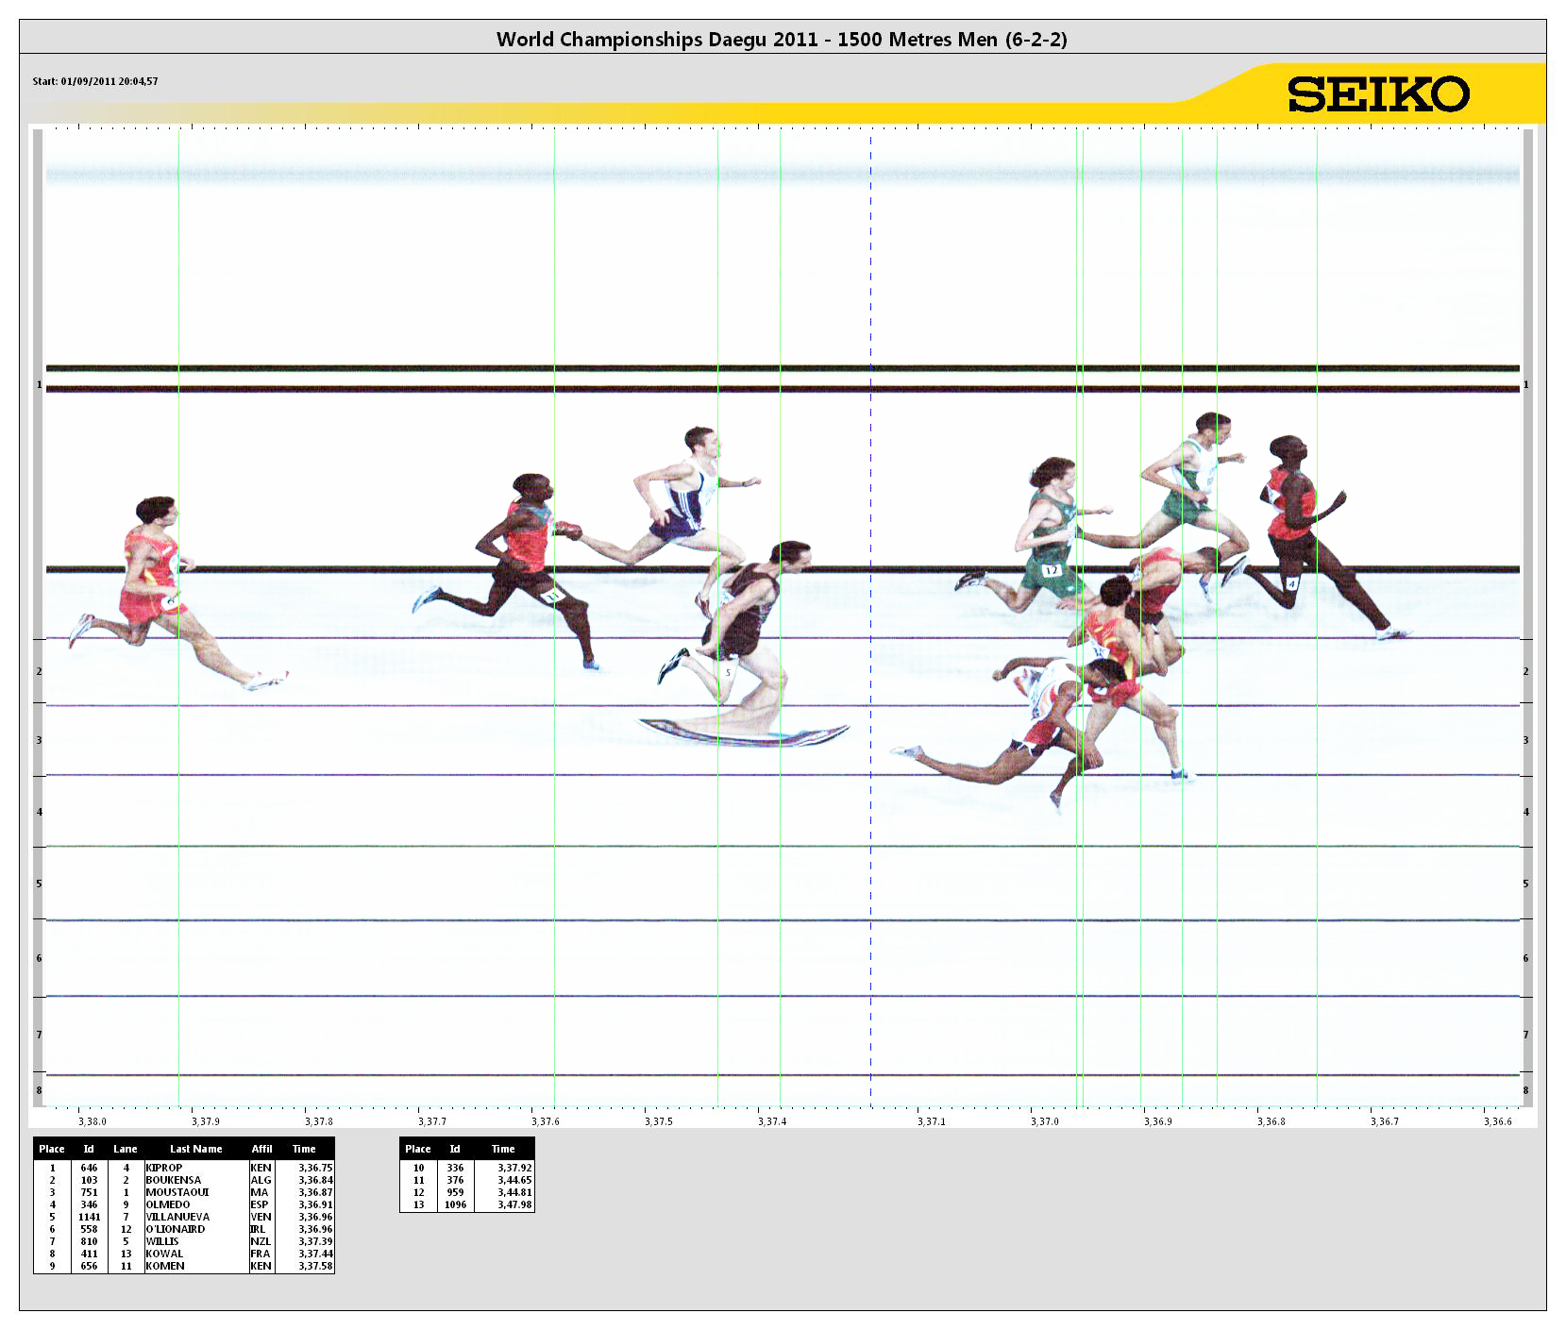1566x1330 pixels.
Task: Click the World Championships Daegu 2011 title
Action: tap(782, 39)
